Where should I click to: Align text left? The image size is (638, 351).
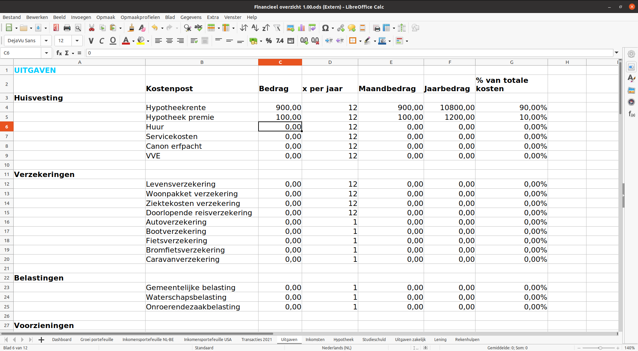tap(159, 41)
